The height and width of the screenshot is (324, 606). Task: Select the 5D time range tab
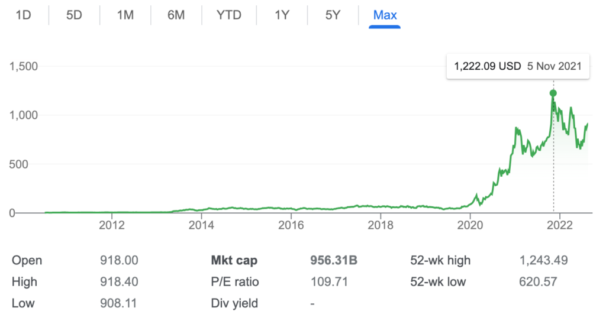click(74, 15)
